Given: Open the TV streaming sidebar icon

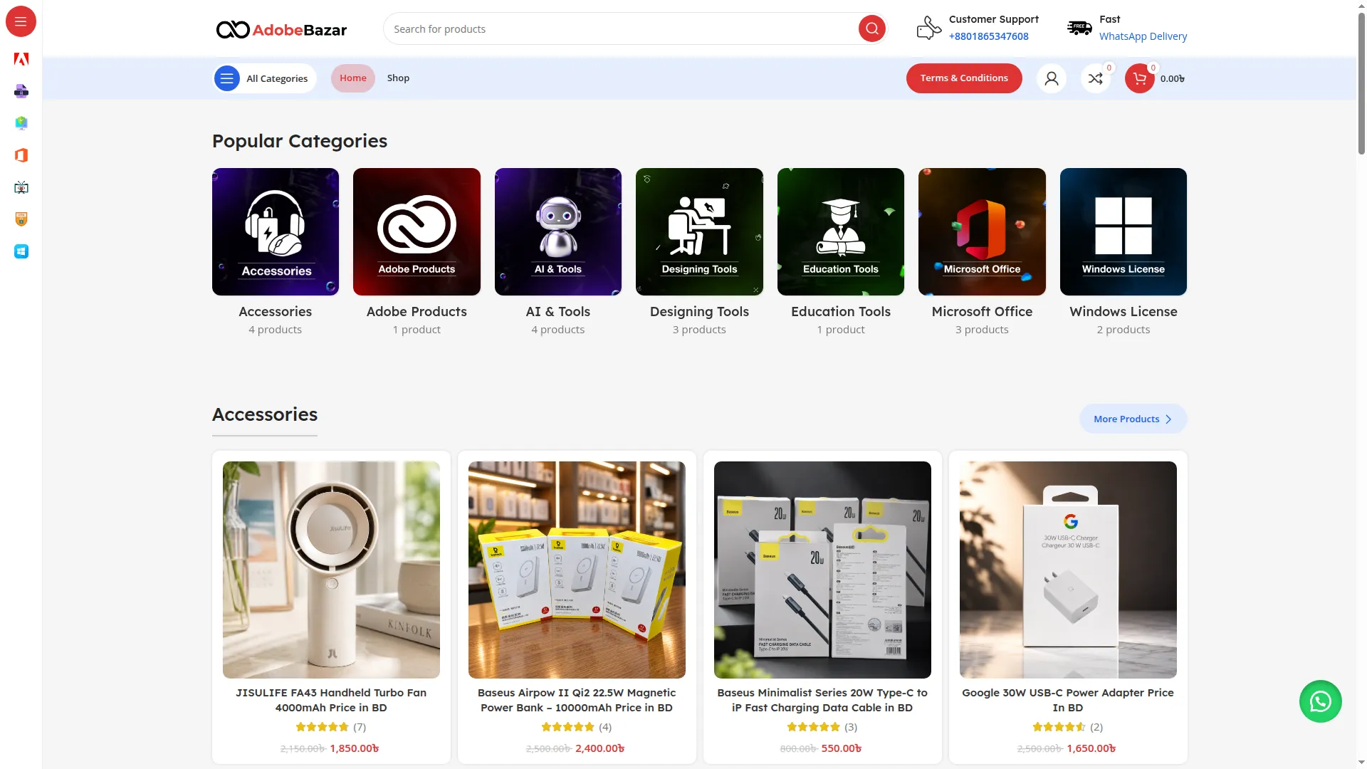Looking at the screenshot, I should [21, 187].
